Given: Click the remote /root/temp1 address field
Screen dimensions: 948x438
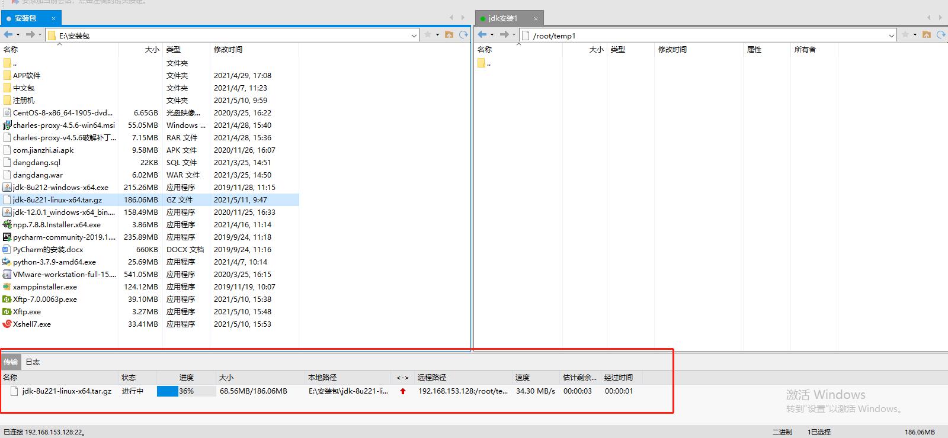Looking at the screenshot, I should pyautogui.click(x=708, y=36).
